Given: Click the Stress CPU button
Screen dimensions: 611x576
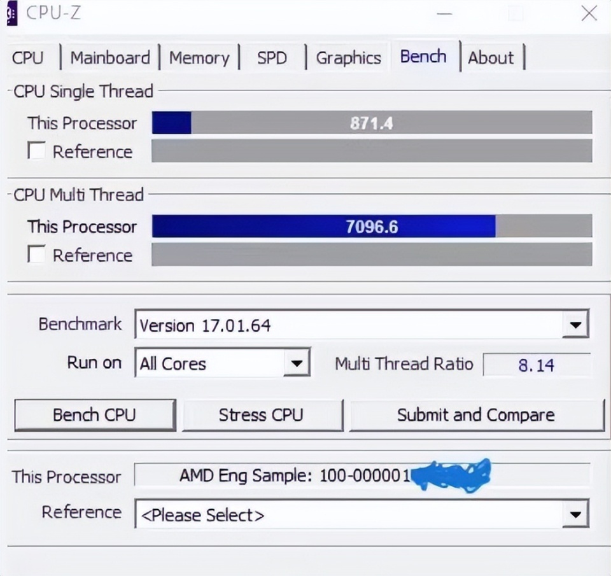Looking at the screenshot, I should 263,416.
